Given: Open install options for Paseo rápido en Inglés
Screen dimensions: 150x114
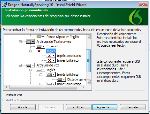Looking at the screenshot, I should click(41, 37).
